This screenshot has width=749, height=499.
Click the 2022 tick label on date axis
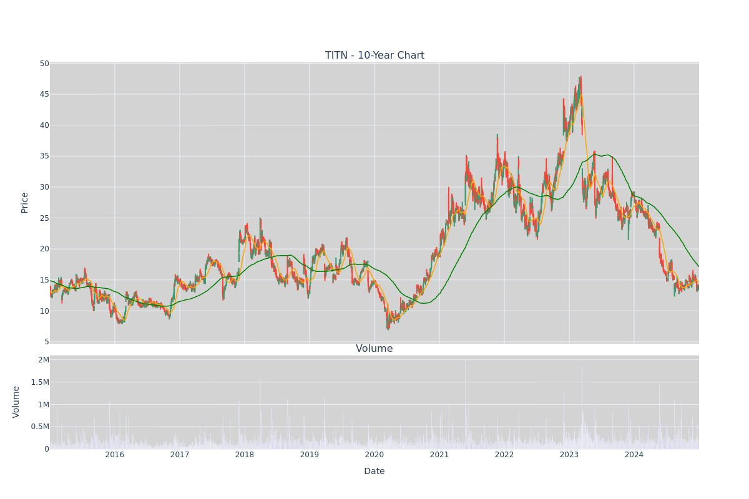coord(504,455)
